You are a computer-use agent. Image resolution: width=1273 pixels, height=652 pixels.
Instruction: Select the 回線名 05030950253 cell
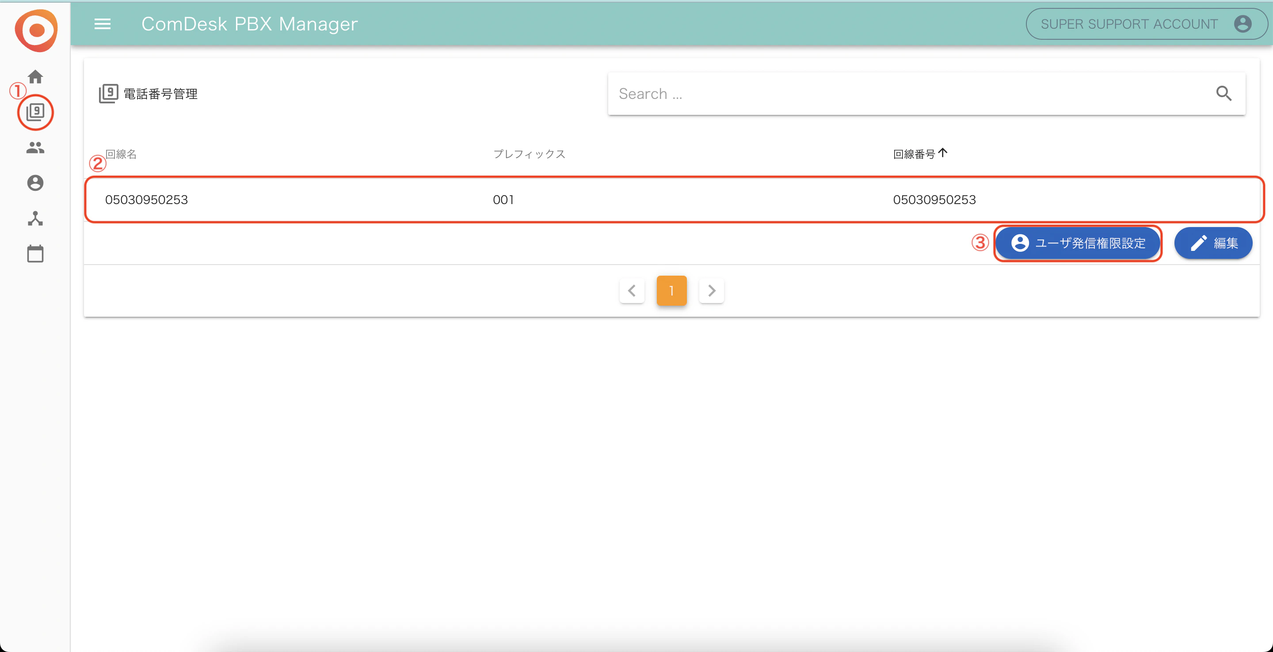pyautogui.click(x=146, y=200)
